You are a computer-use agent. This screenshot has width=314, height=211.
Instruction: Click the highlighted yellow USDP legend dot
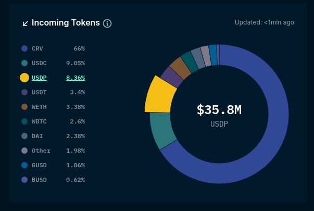[x=24, y=78]
